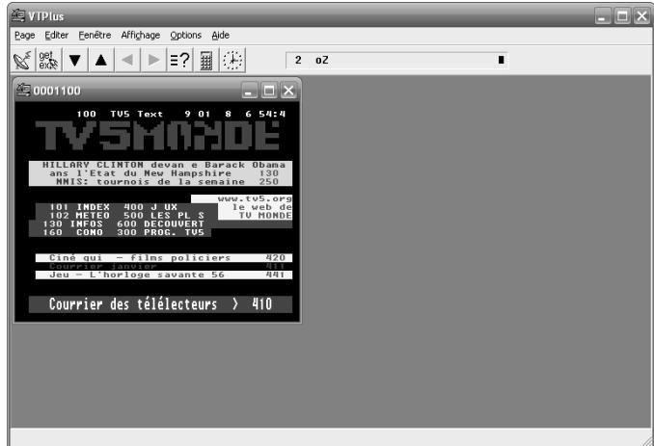Maximize the 0001100 child window
Image resolution: width=654 pixels, height=446 pixels.
269,91
